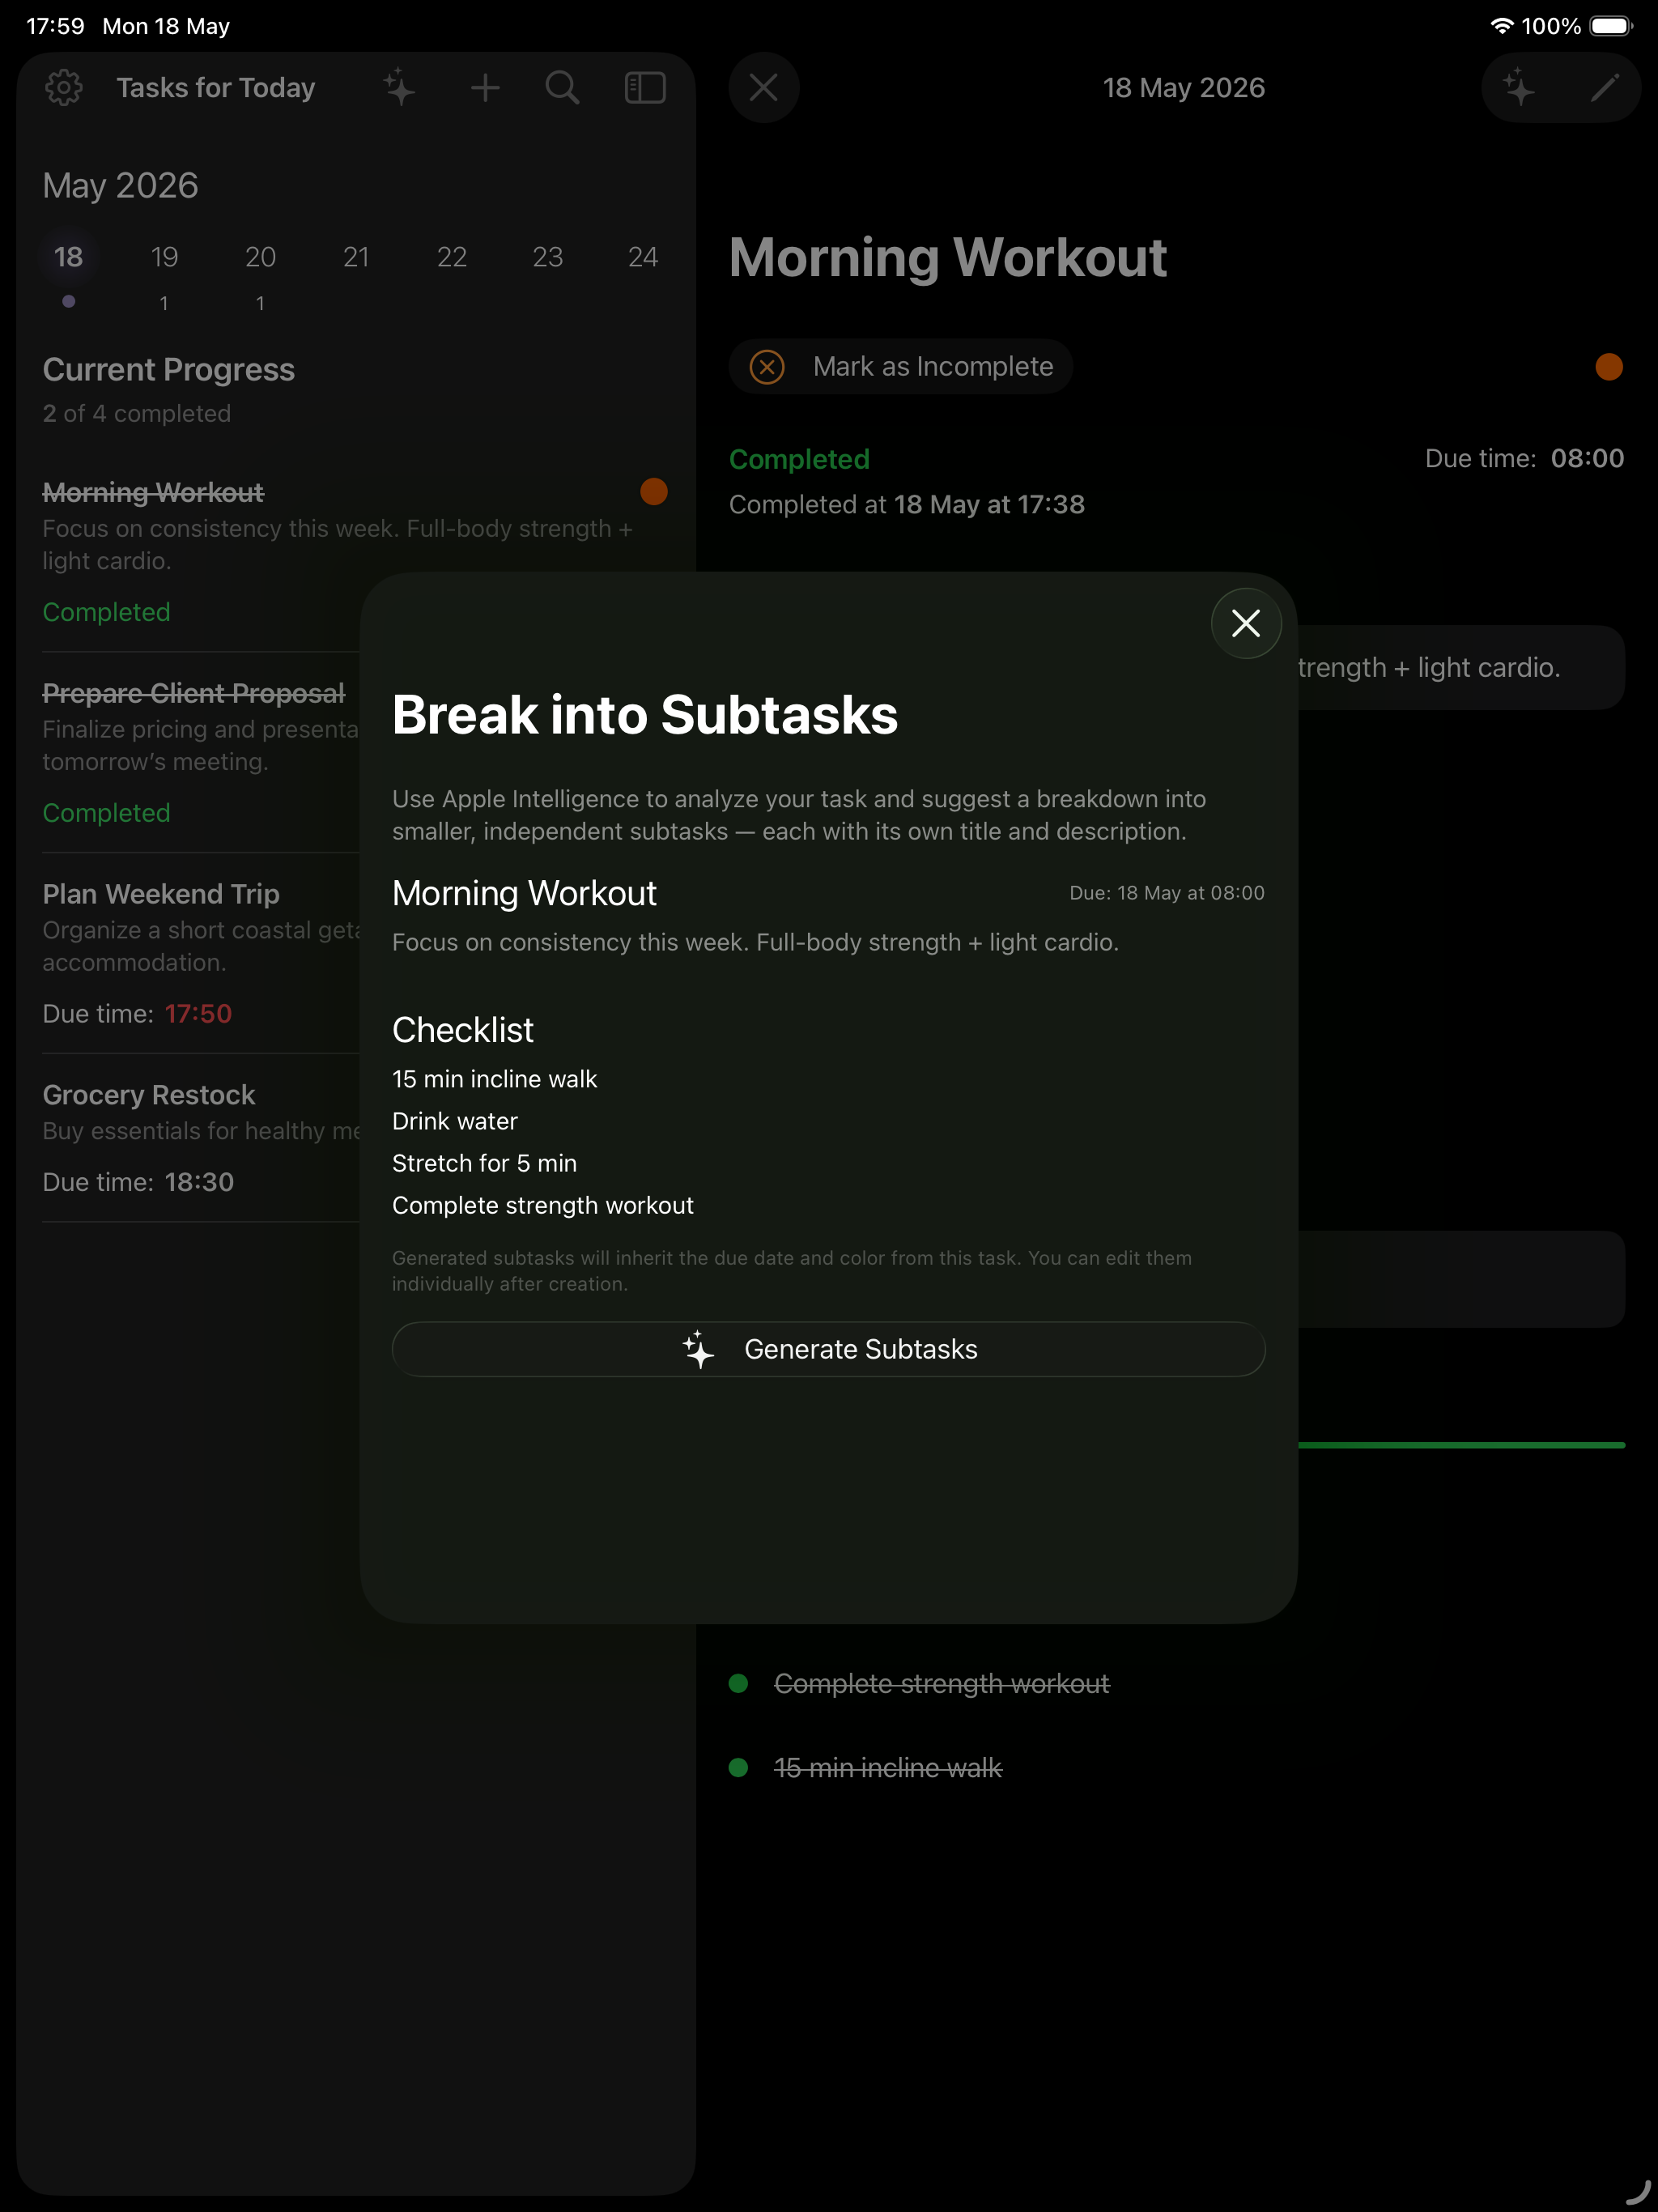The width and height of the screenshot is (1658, 2212).
Task: Open the Morning Workout task in list
Action: pyautogui.click(x=355, y=551)
